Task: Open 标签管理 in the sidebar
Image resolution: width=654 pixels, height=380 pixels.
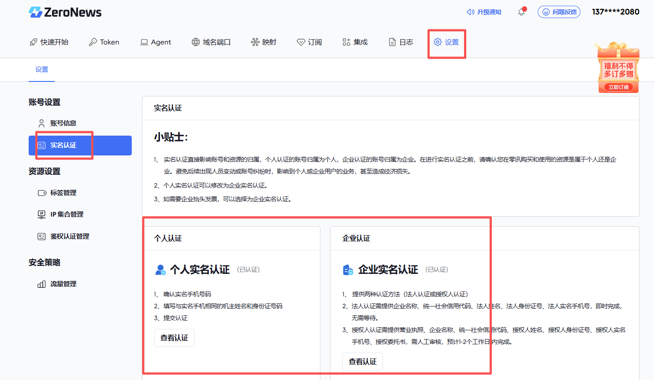Action: [63, 193]
